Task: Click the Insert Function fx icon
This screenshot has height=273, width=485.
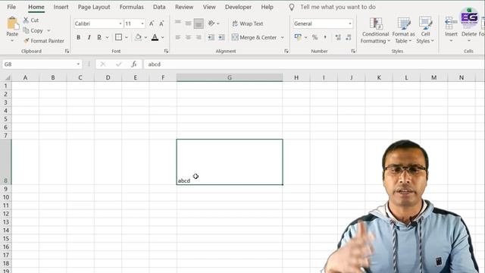Action: (x=134, y=64)
